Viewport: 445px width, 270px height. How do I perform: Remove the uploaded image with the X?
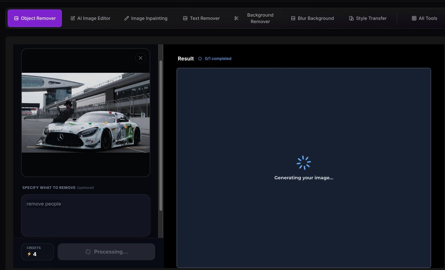[x=140, y=58]
